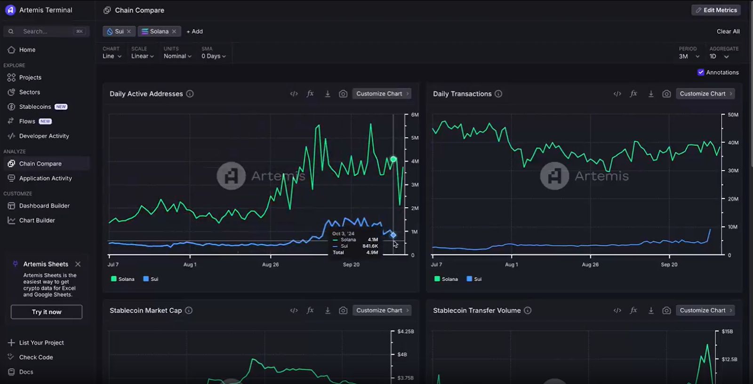The height and width of the screenshot is (384, 753).
Task: Go to Dashboard Builder in sidebar
Action: 44,206
